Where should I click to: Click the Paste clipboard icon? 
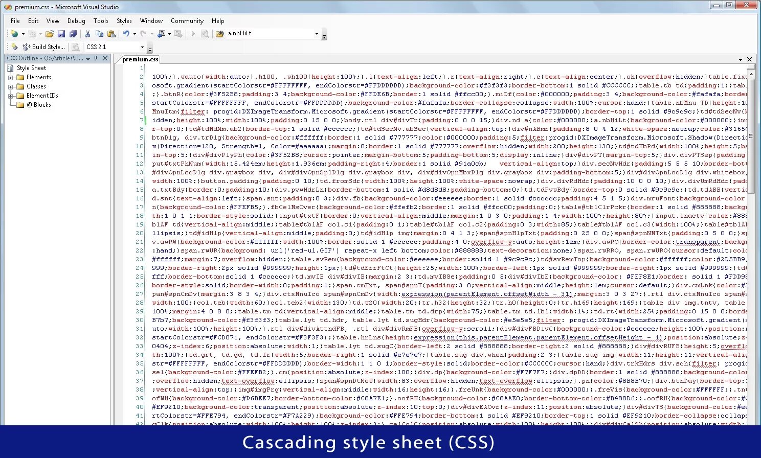click(x=111, y=34)
